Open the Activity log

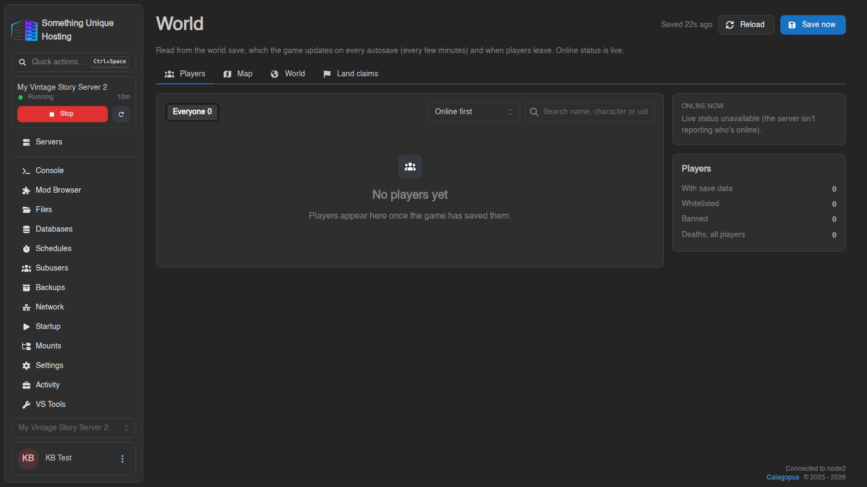point(74,385)
